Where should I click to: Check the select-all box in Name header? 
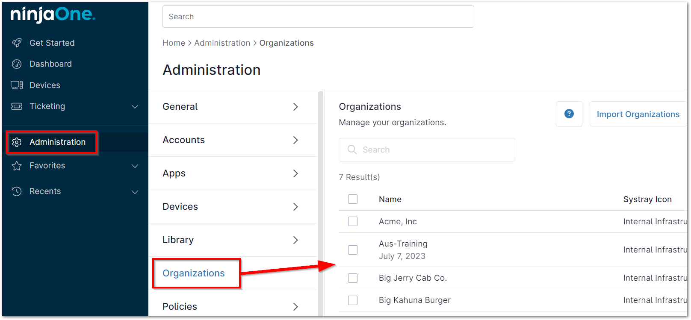pyautogui.click(x=352, y=199)
